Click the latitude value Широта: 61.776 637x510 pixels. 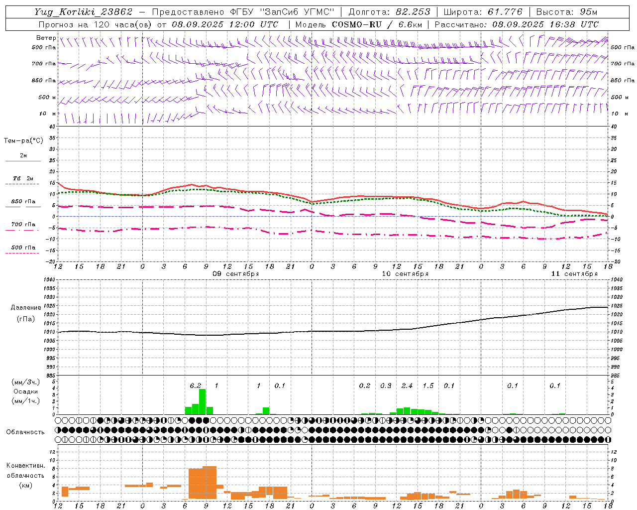pyautogui.click(x=483, y=12)
